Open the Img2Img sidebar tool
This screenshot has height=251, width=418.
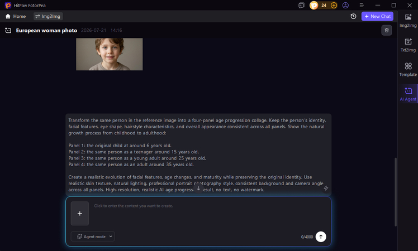[x=408, y=21]
